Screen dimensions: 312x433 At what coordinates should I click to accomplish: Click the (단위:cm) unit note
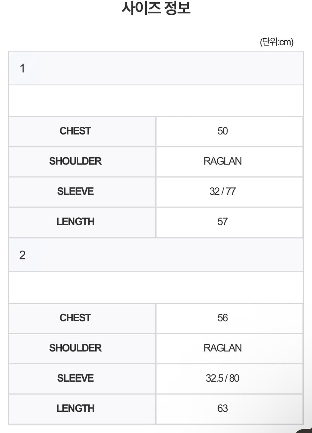[x=277, y=42]
